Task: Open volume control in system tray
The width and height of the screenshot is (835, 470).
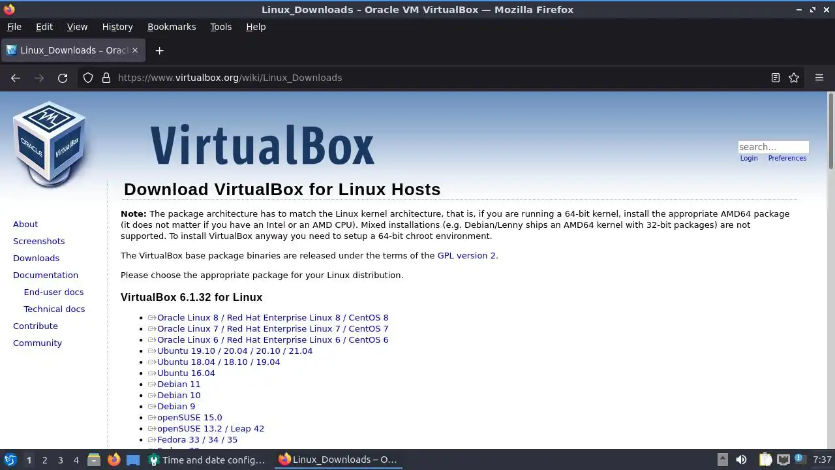Action: coord(741,460)
